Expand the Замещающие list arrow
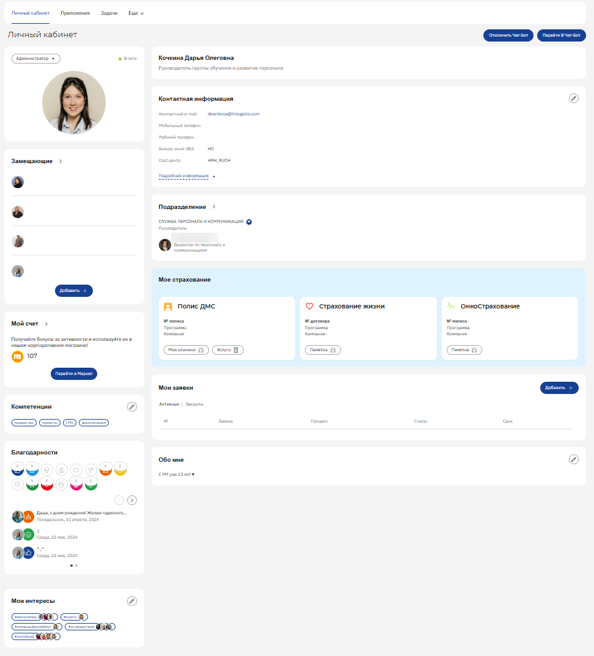Screen dimensions: 594x656 point(61,161)
